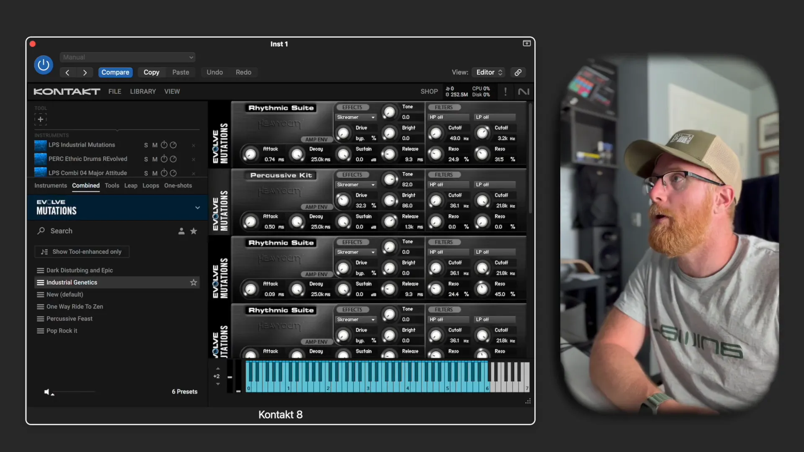The image size is (804, 452).
Task: Open the Manual preset dropdown
Action: [x=128, y=57]
